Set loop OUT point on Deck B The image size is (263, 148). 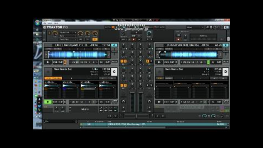(219, 62)
